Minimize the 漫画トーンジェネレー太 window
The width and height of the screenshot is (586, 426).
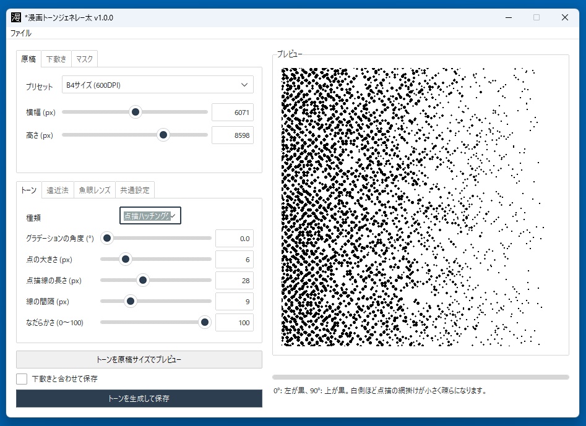click(508, 17)
